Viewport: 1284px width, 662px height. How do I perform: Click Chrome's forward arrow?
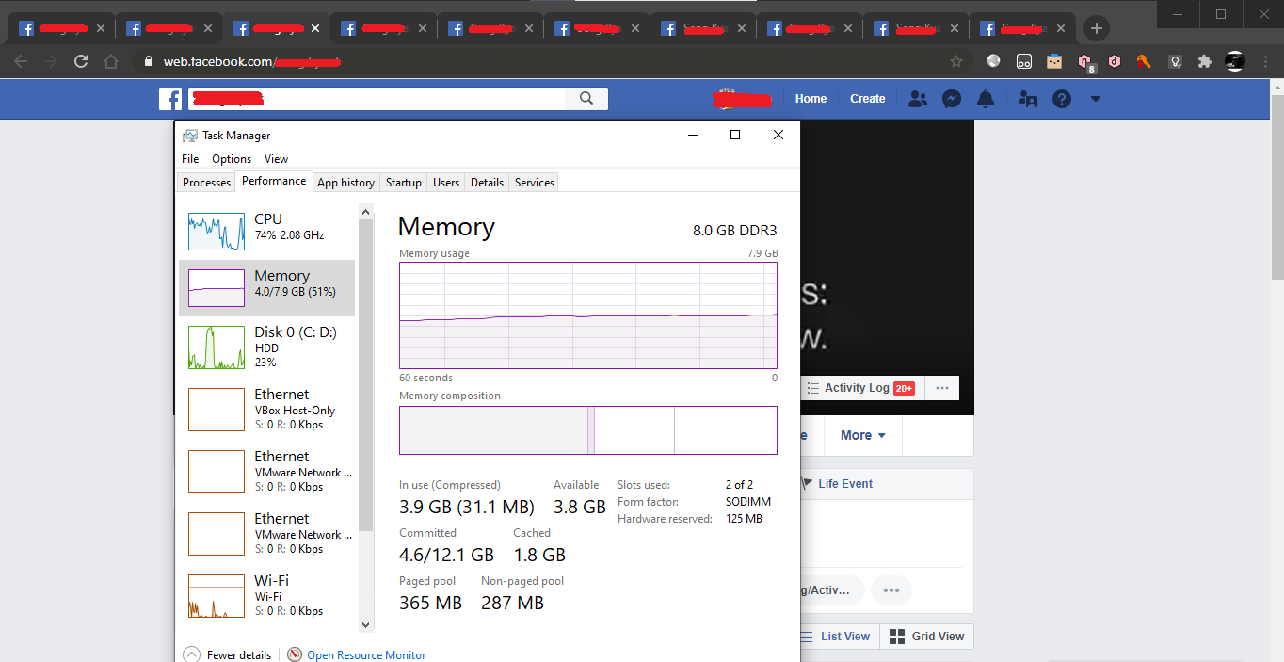51,61
